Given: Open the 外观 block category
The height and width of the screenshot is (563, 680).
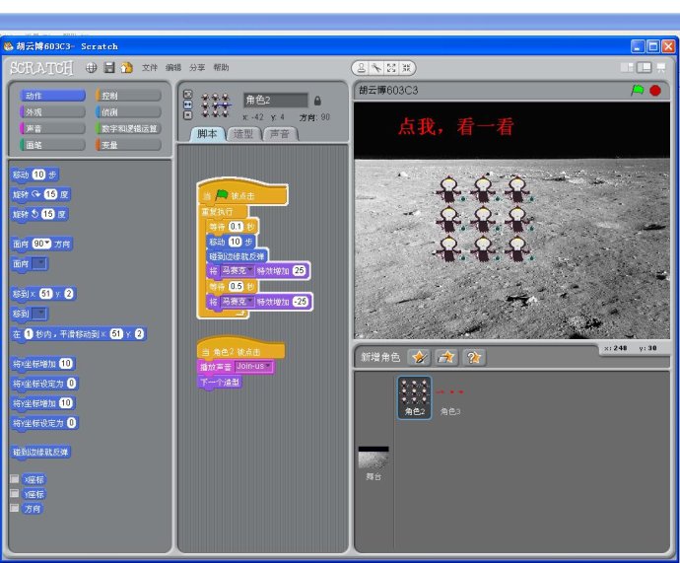Looking at the screenshot, I should point(52,111).
